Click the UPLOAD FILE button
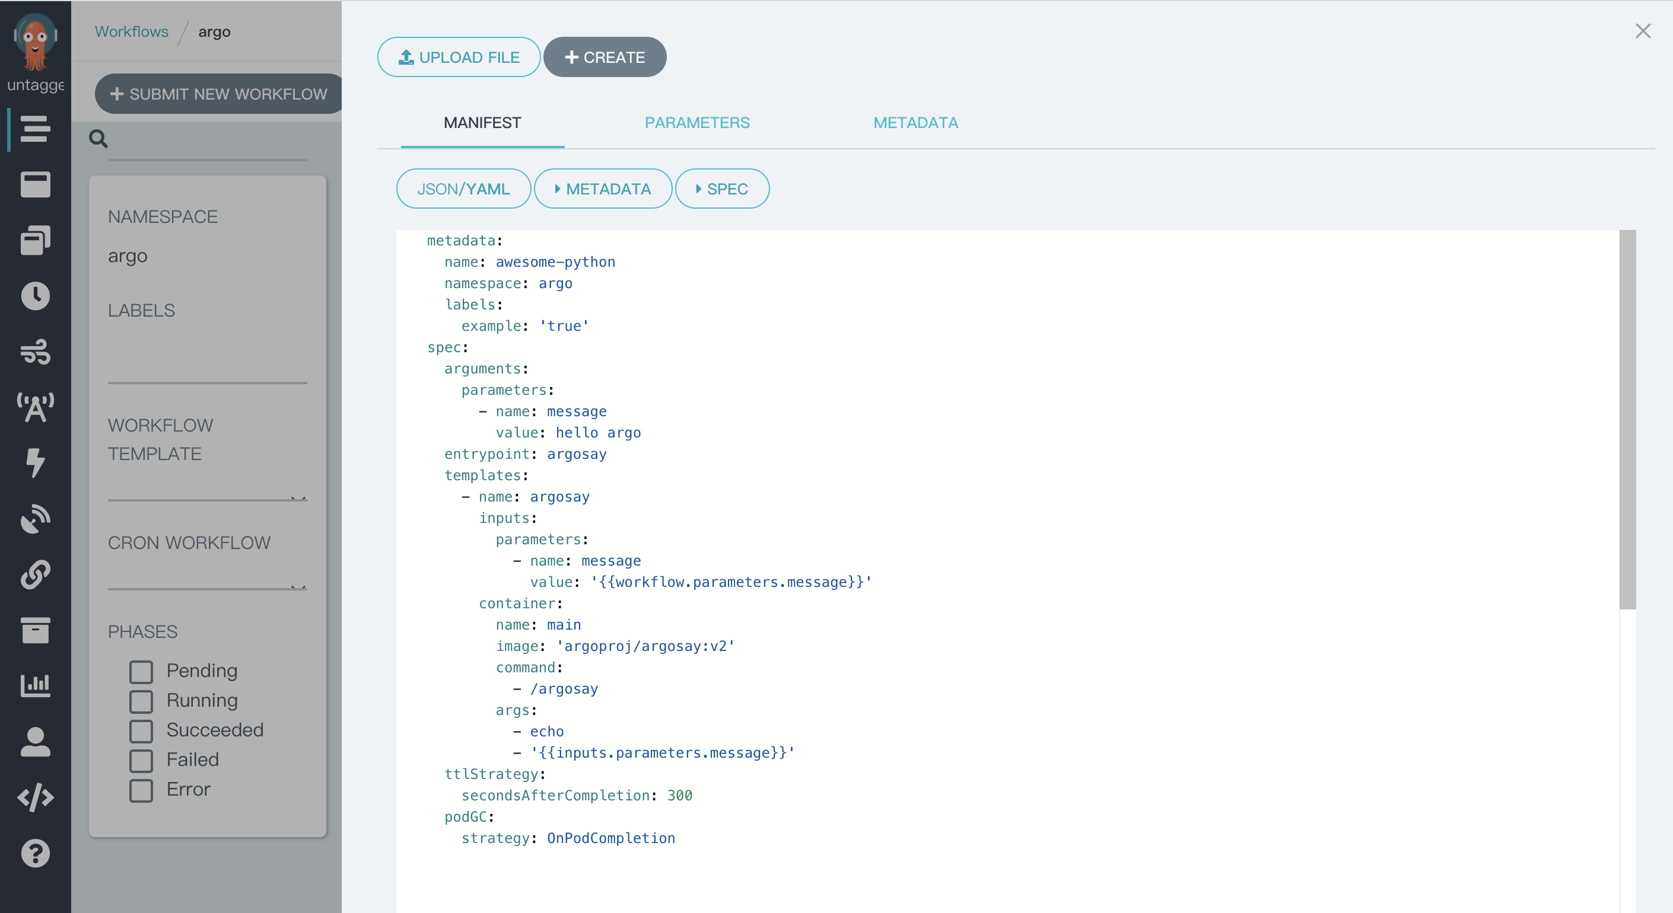1673x913 pixels. [459, 56]
